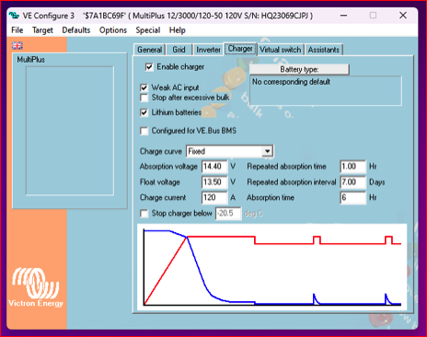Go to the Assistants tab

[324, 50]
